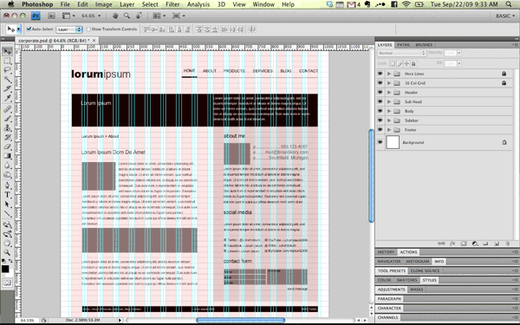
Task: Hide the Background layer
Action: [380, 142]
